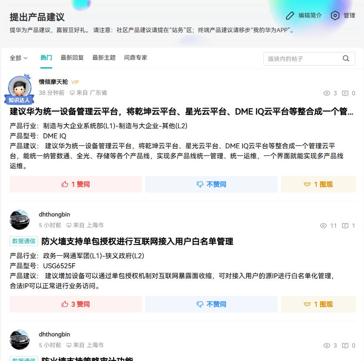The image size is (364, 361).
Task: Open the post 防火墙支持单包授权进行互联网接入用户白名单管理
Action: click(137, 242)
